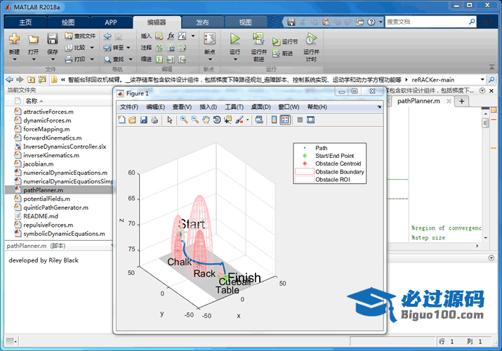
Task: Click the Zoom In tool in Figure 1 toolbar
Action: click(x=184, y=120)
